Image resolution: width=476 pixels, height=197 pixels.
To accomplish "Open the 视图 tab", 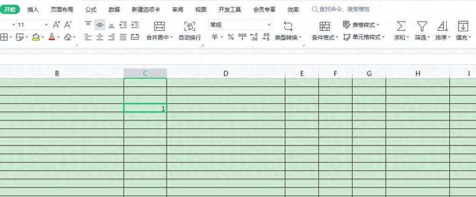I will coord(200,10).
